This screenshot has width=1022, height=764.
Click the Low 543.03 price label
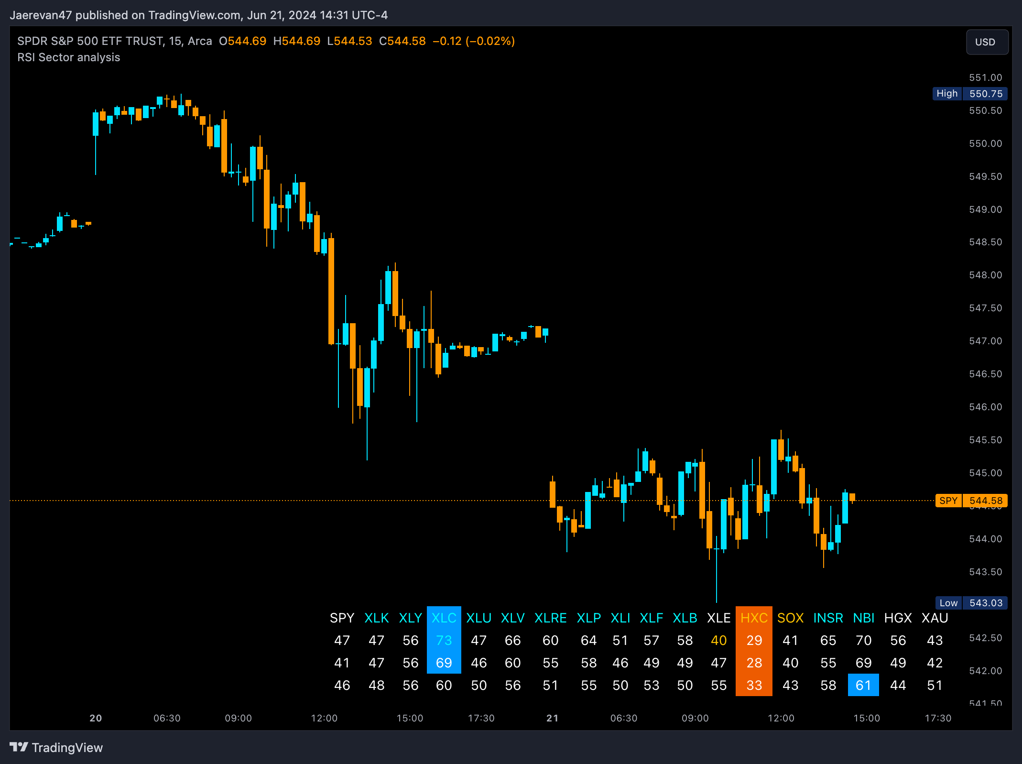[971, 603]
